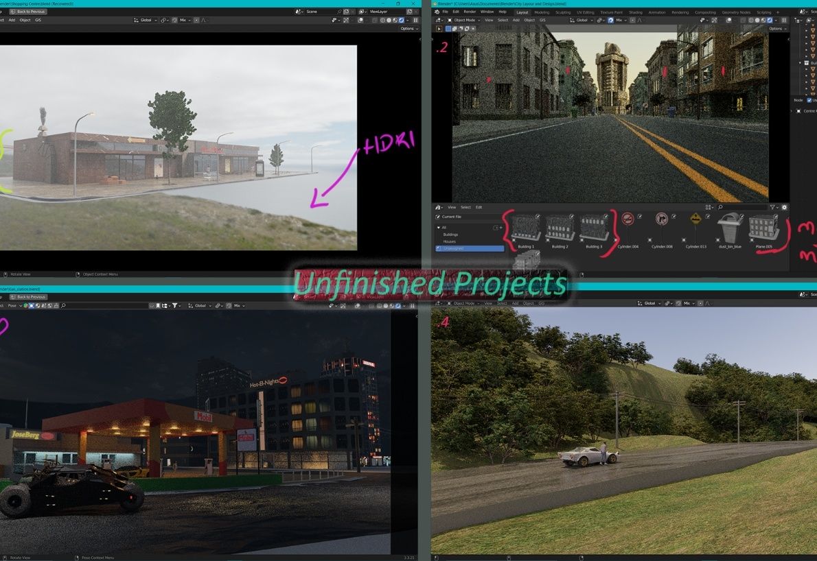Switch to rendered viewport shading
The width and height of the screenshot is (817, 561).
click(770, 20)
